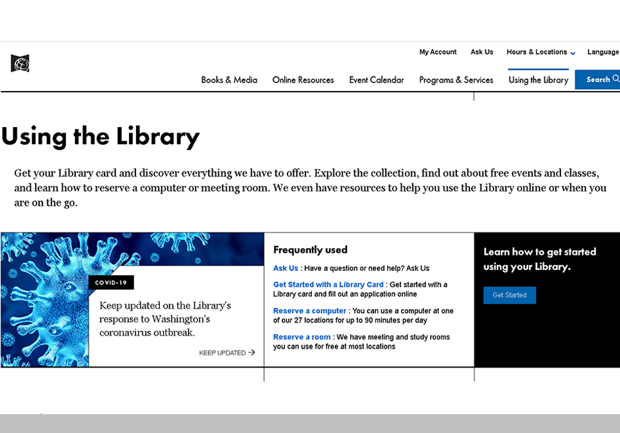This screenshot has width=620, height=433.
Task: Click the magnifying glass search icon
Action: (615, 79)
